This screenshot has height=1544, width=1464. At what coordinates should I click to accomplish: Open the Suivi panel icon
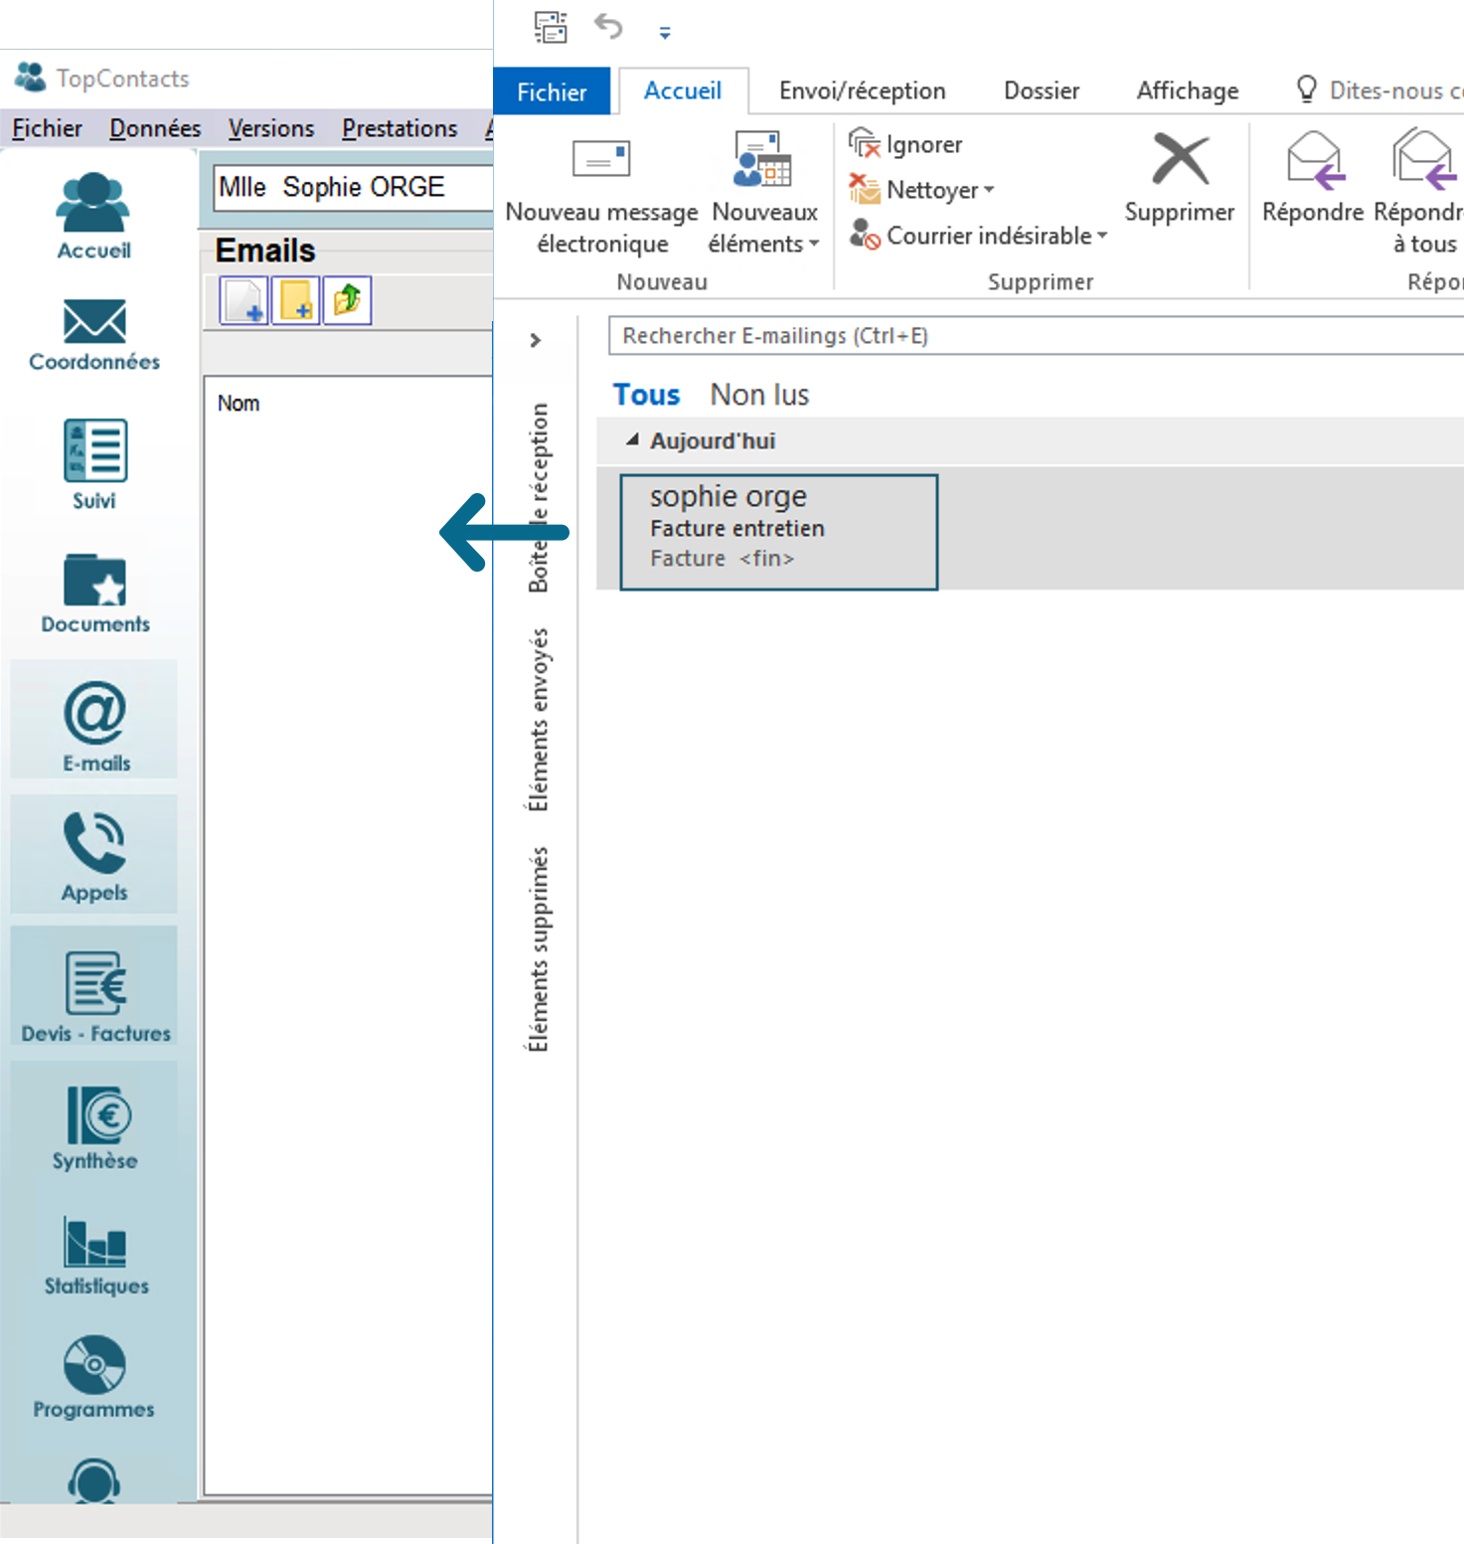click(x=94, y=463)
